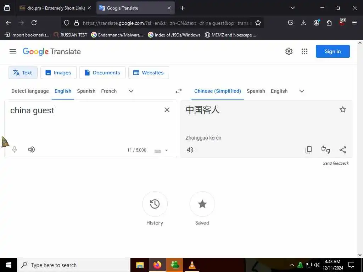The image size is (363, 272).
Task: Open the Firefox downloads panel
Action: pos(303,23)
